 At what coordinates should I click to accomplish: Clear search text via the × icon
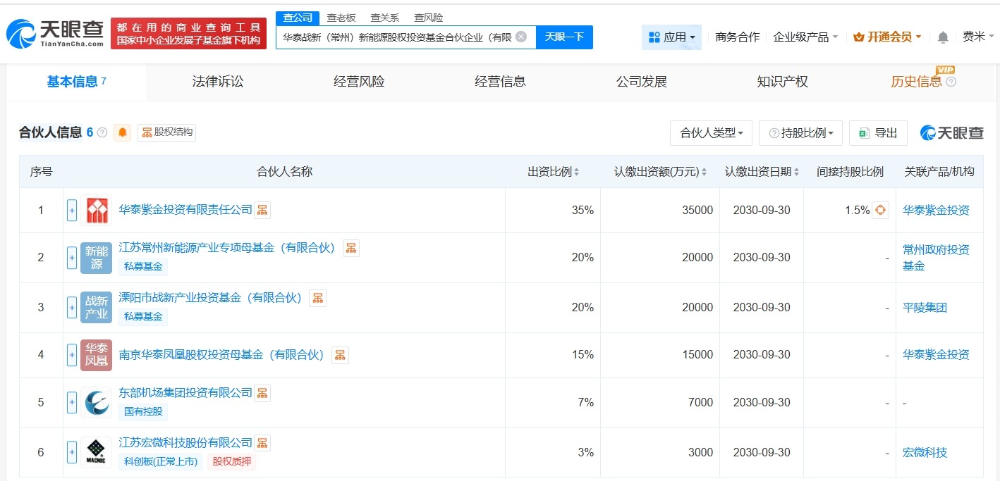(x=520, y=37)
